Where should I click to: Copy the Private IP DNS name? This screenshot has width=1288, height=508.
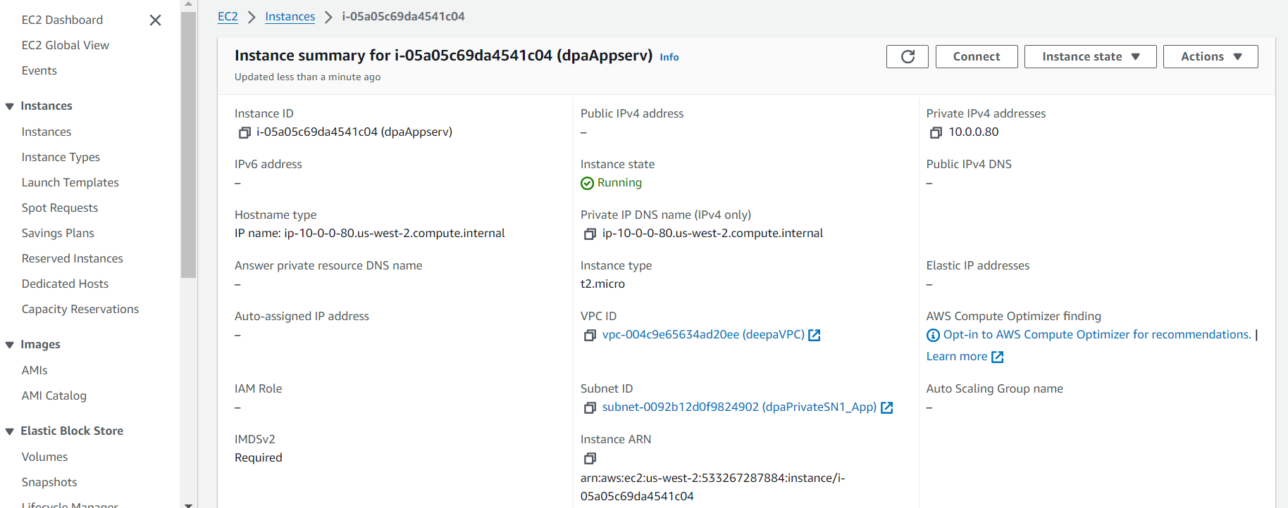point(590,234)
